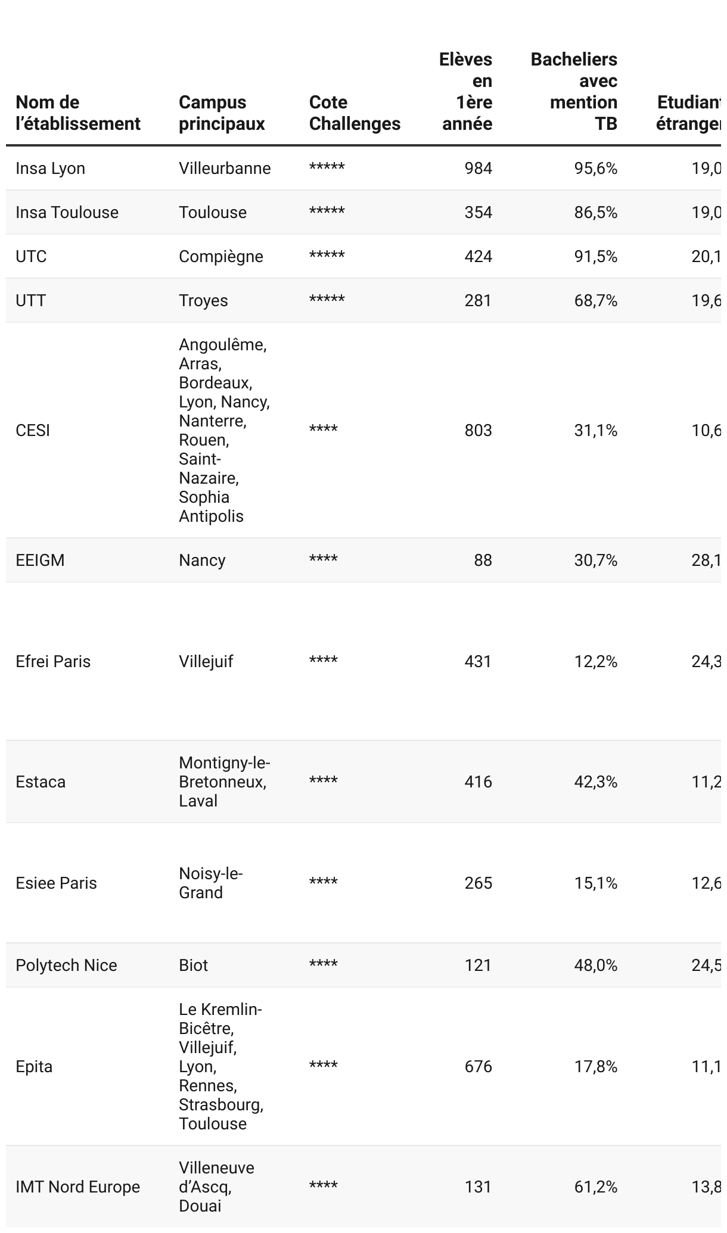The width and height of the screenshot is (727, 1233).
Task: Select Epita's 676 first-year students value
Action: pyautogui.click(x=478, y=1067)
